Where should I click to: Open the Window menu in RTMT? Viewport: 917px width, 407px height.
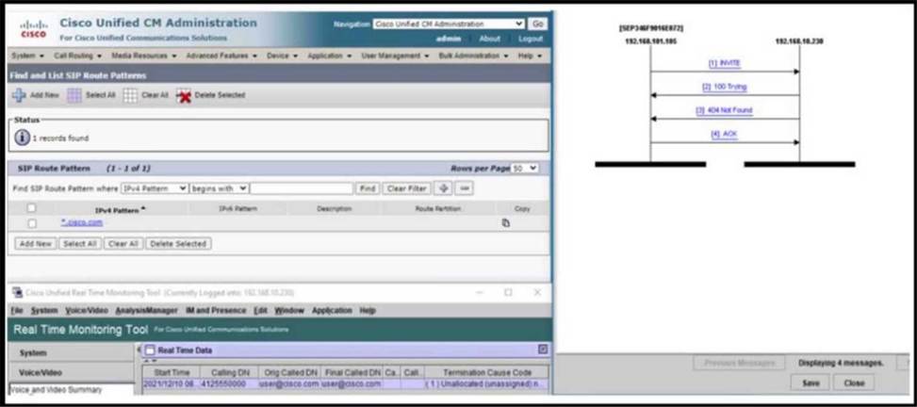(x=289, y=311)
